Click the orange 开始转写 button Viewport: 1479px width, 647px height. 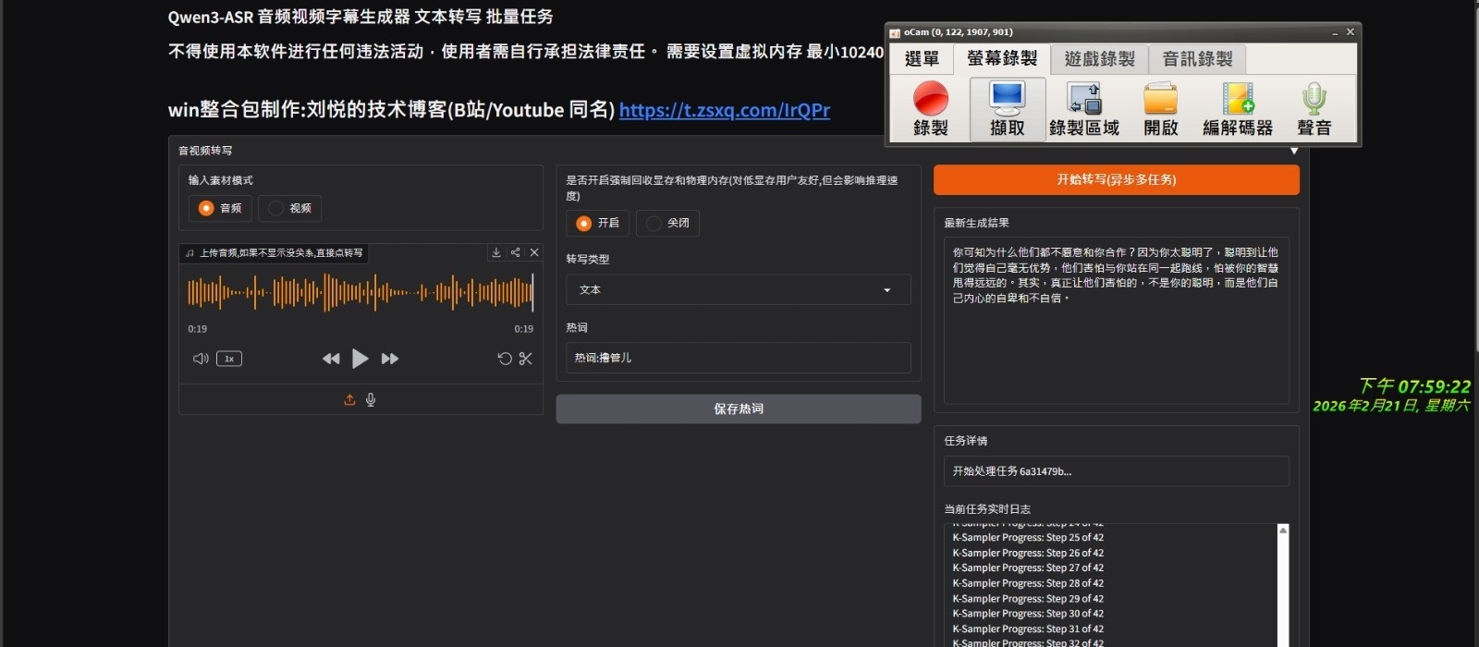pos(1116,180)
